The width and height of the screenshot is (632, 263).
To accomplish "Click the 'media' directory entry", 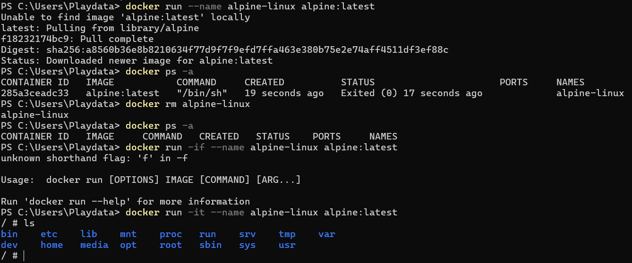I will [94, 245].
